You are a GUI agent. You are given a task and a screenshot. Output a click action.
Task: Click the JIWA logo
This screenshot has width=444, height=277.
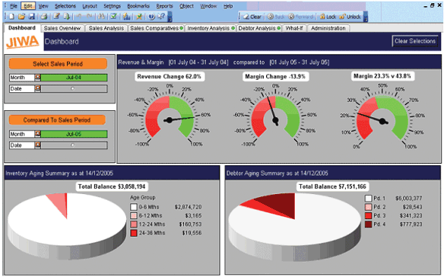pyautogui.click(x=23, y=42)
